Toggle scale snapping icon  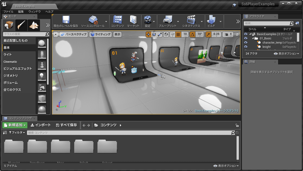pos(208,34)
